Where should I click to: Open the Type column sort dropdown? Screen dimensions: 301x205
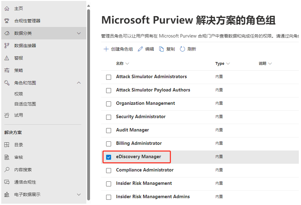[x=228, y=64]
